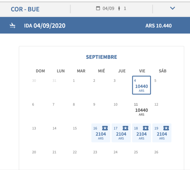Image resolution: width=190 pixels, height=170 pixels.
Task: Click the 04/09 date in search bar
Action: coord(108,8)
